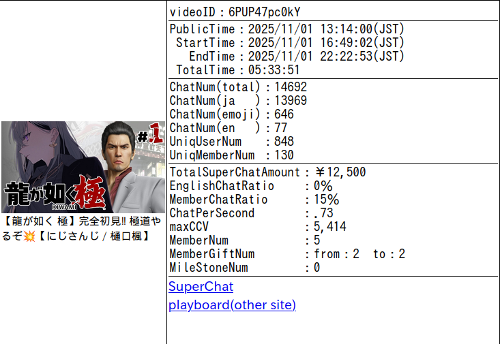Image resolution: width=500 pixels, height=344 pixels.
Task: Click the MemberGiftNum to : 2 value
Action: click(389, 254)
